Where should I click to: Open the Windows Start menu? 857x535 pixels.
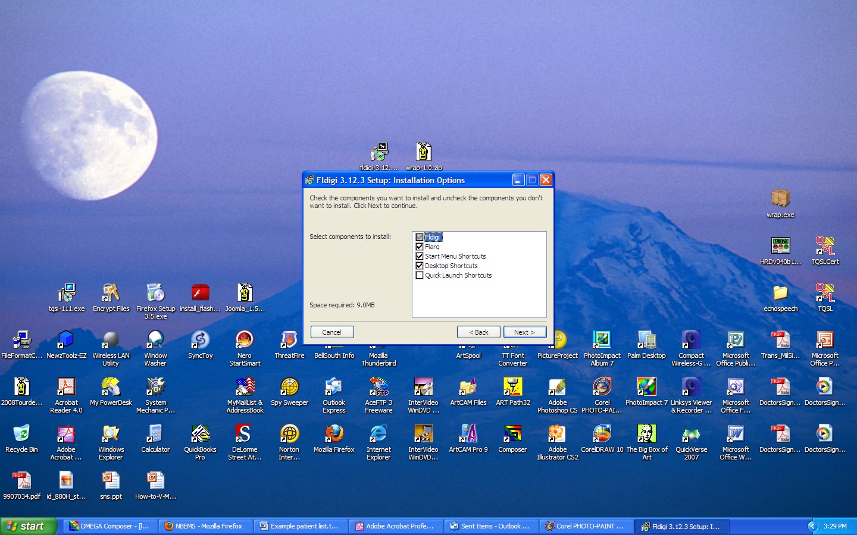click(28, 526)
